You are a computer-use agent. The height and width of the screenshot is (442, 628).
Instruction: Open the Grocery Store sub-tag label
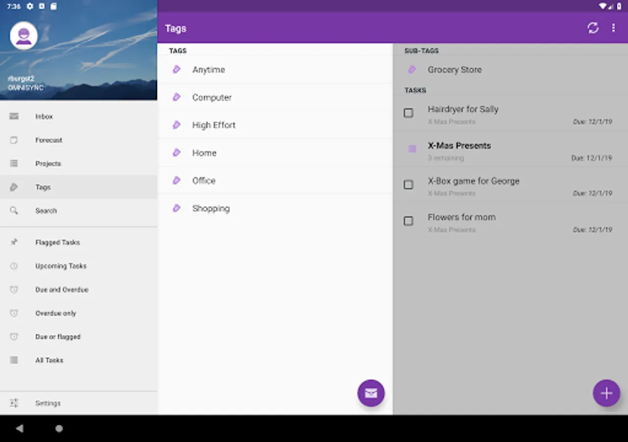pyautogui.click(x=455, y=70)
